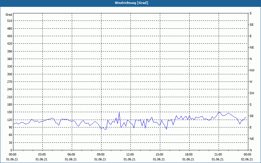Select the 09:00 time label
The width and height of the screenshot is (261, 163).
[x=101, y=154]
